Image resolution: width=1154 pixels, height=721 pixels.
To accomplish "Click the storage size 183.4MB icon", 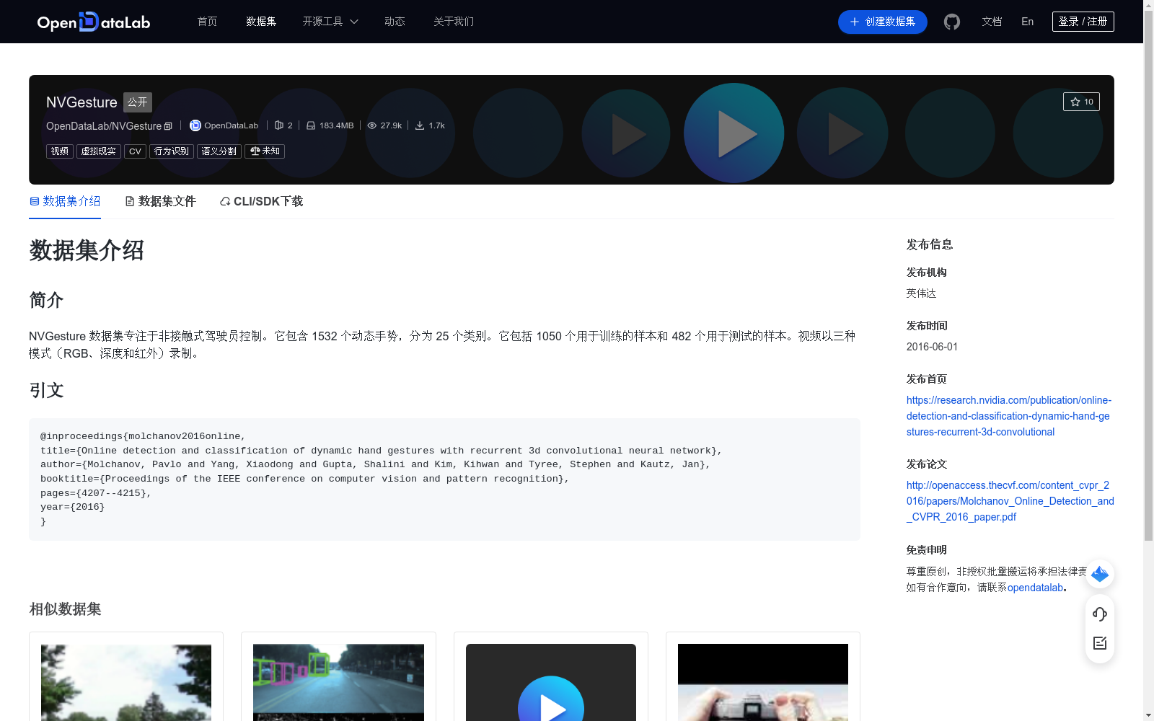I will tap(310, 125).
